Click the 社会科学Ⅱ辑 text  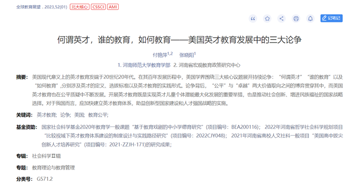46,156
